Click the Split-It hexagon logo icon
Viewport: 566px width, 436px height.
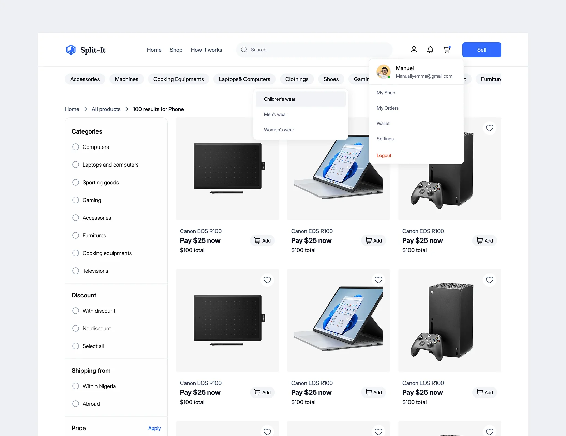point(71,50)
